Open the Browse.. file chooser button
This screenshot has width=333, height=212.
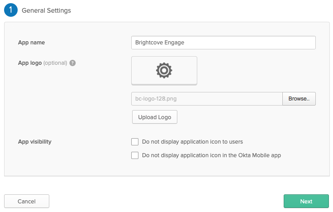click(x=299, y=99)
